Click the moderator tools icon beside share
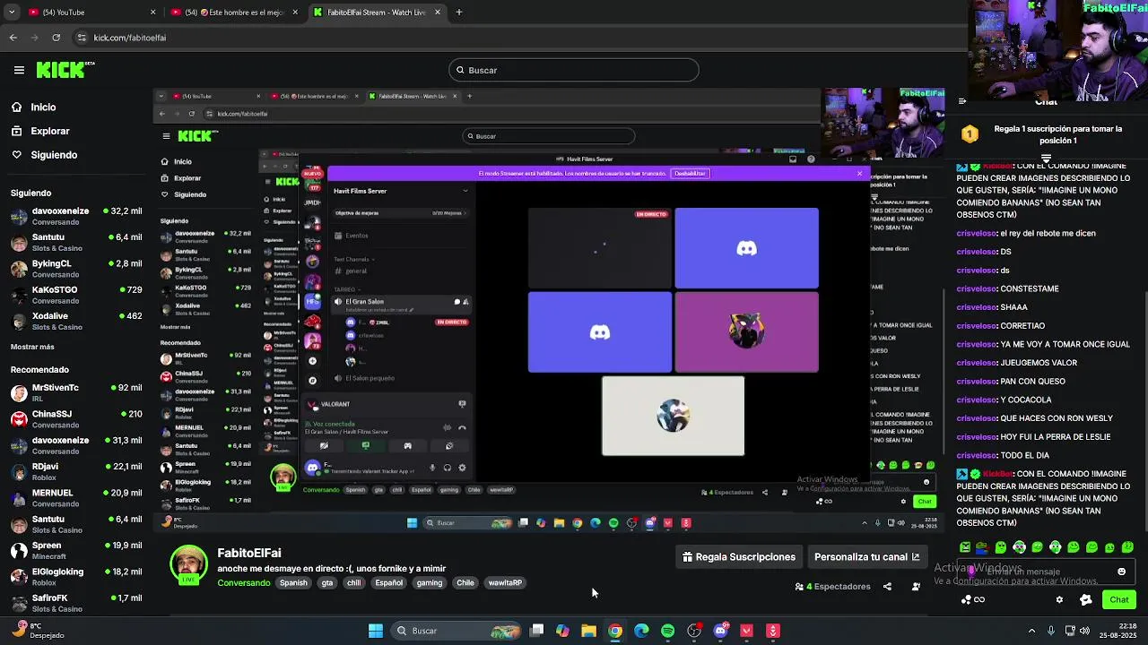1148x645 pixels. pos(916,587)
